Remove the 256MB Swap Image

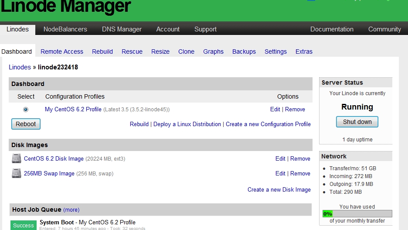[x=300, y=173]
